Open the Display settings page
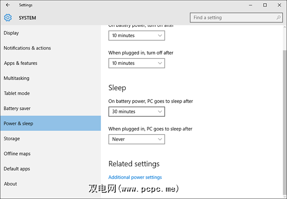 [x=12, y=33]
